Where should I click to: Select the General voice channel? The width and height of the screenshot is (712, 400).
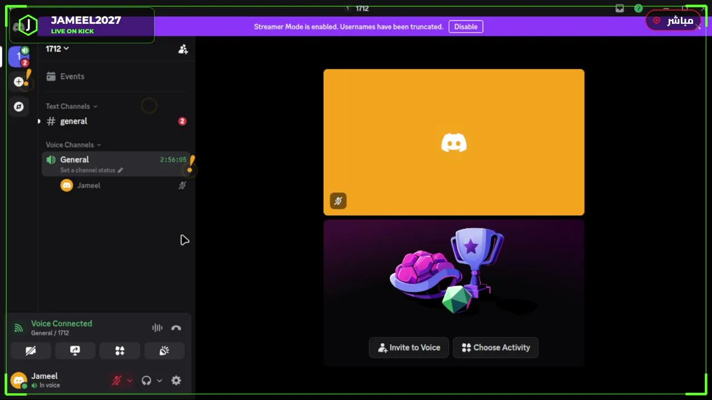click(116, 164)
